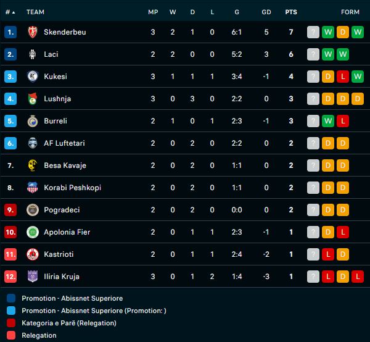Open the Apolonia Fier green badge

click(33, 232)
